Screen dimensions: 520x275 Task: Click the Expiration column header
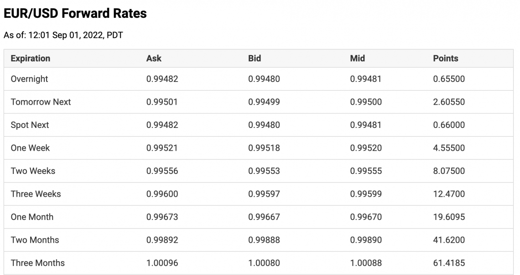click(x=31, y=58)
